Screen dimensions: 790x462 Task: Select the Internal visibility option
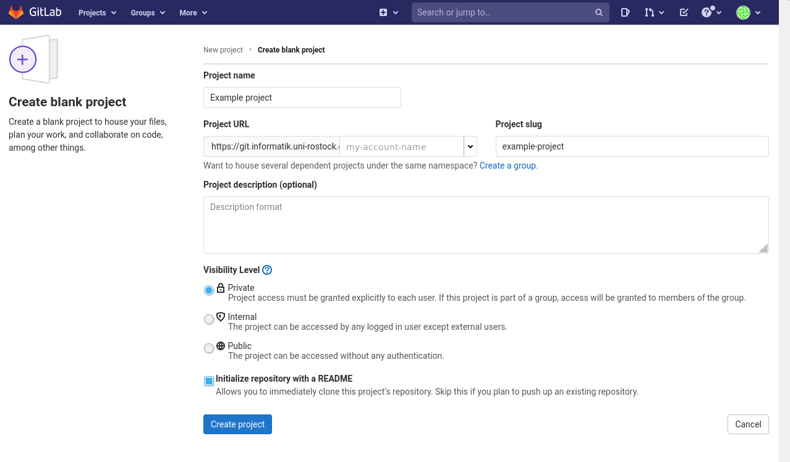point(209,319)
